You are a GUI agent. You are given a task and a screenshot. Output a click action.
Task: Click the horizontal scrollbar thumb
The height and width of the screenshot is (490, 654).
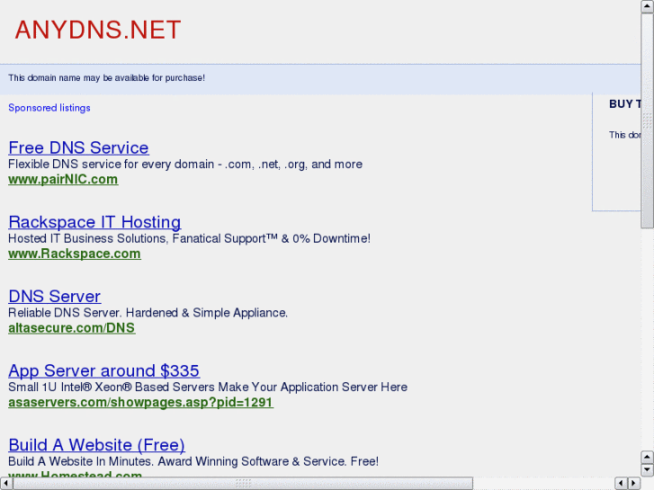point(243,484)
